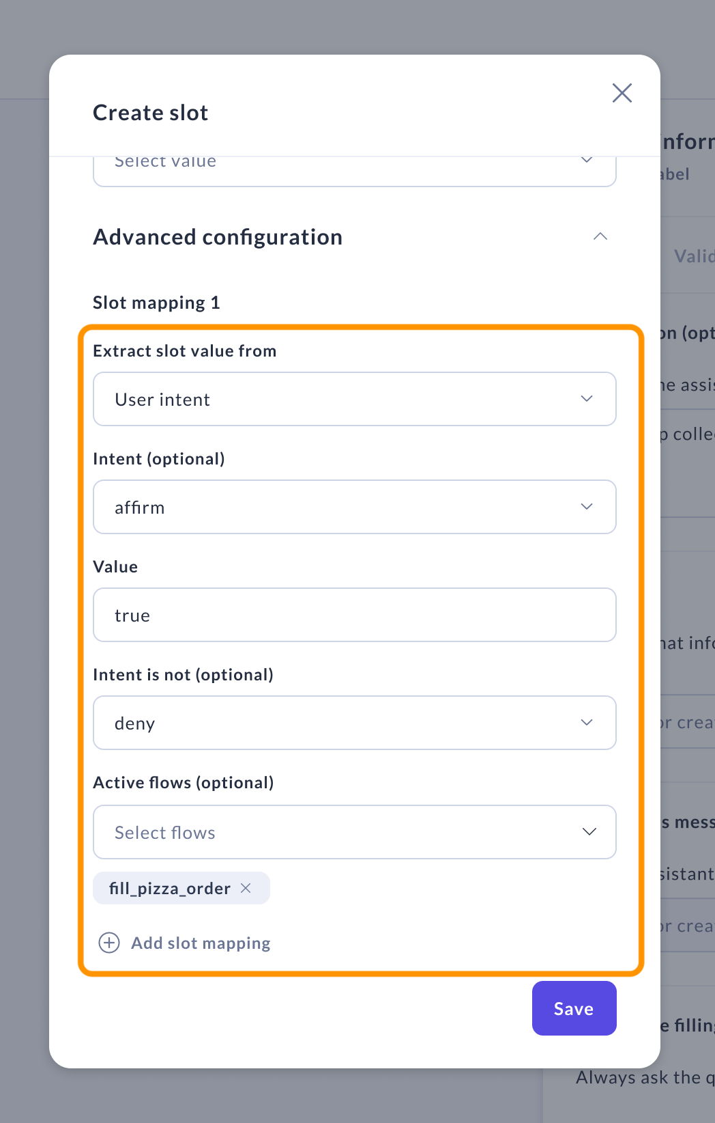
Task: Click the chevron arrow in Select value field
Action: tap(587, 161)
